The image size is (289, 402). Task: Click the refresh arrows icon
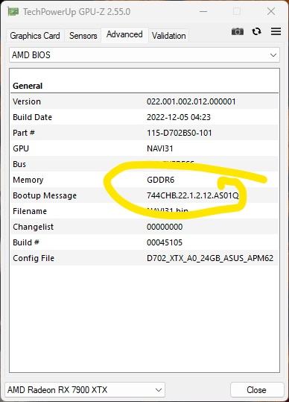pyautogui.click(x=256, y=31)
